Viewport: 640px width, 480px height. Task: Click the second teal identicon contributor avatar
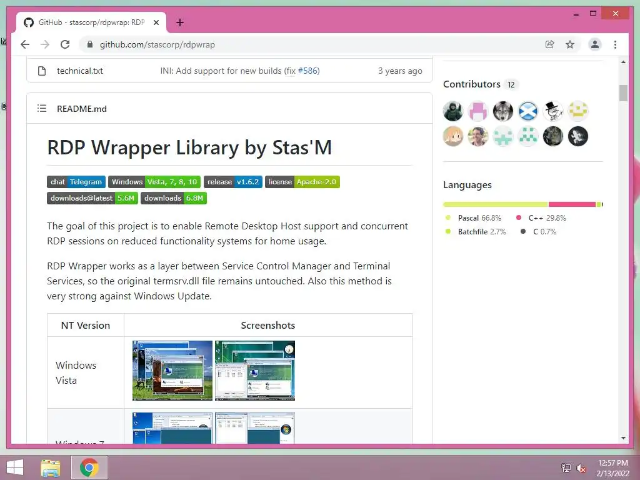(x=527, y=136)
